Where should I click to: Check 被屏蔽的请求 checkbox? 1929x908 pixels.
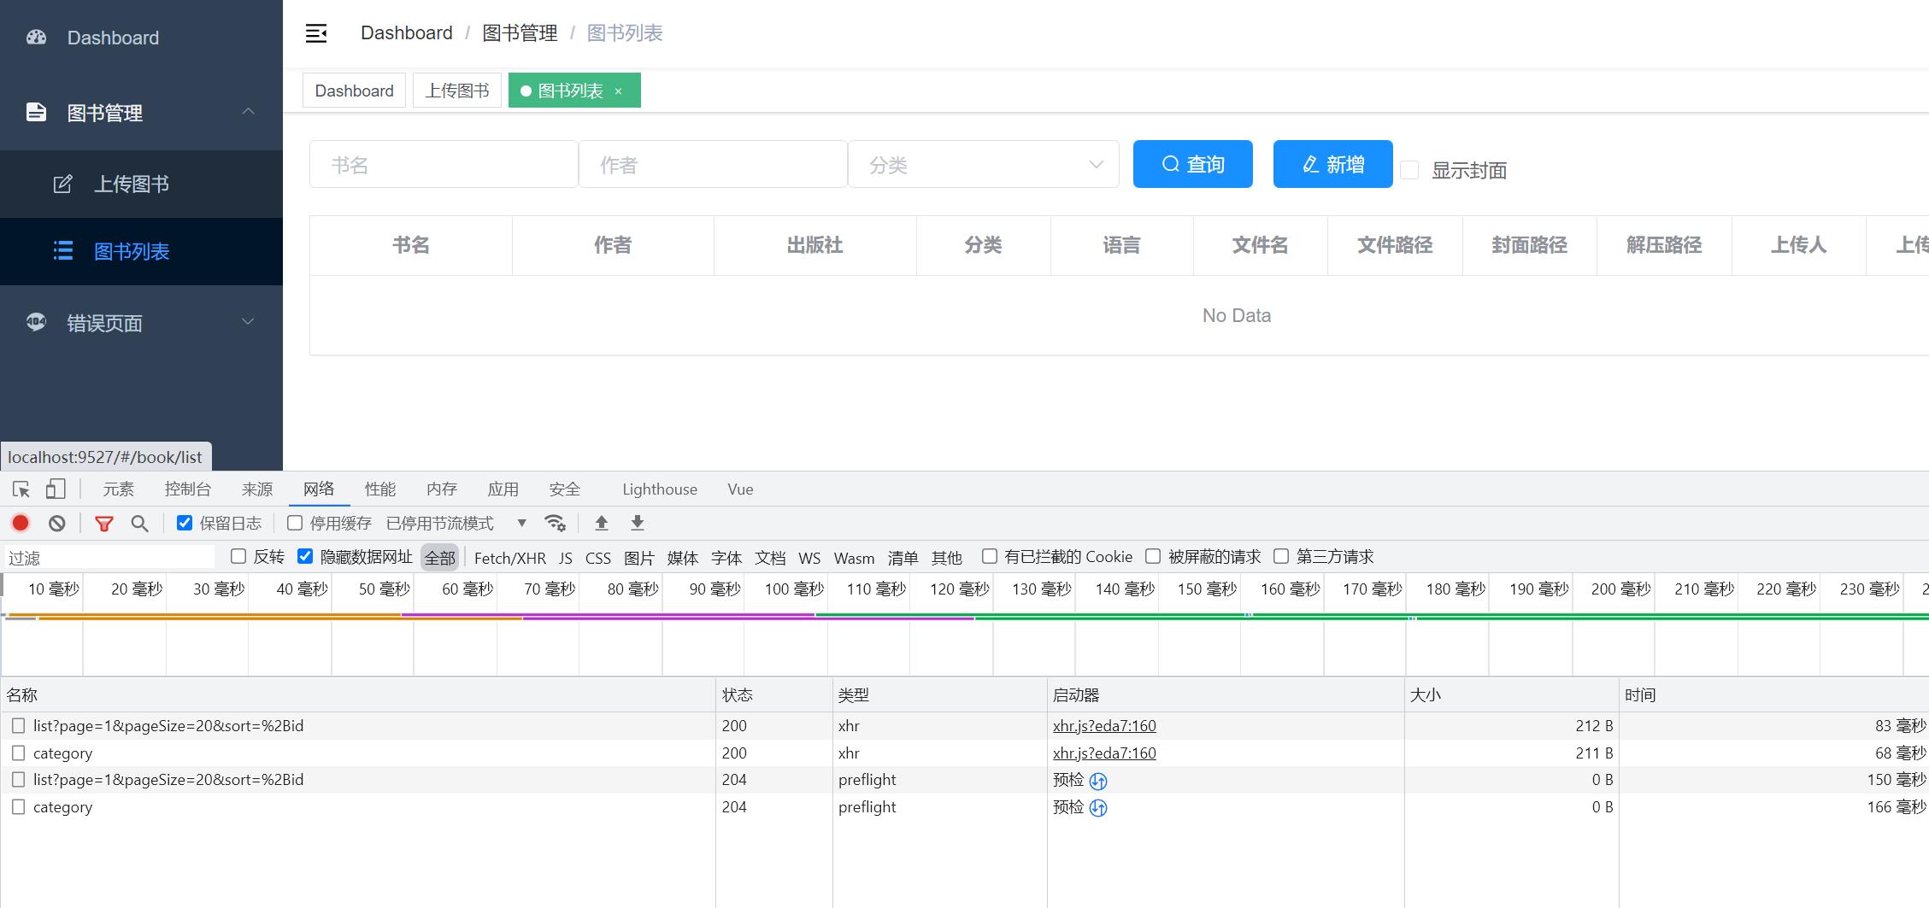(1153, 556)
